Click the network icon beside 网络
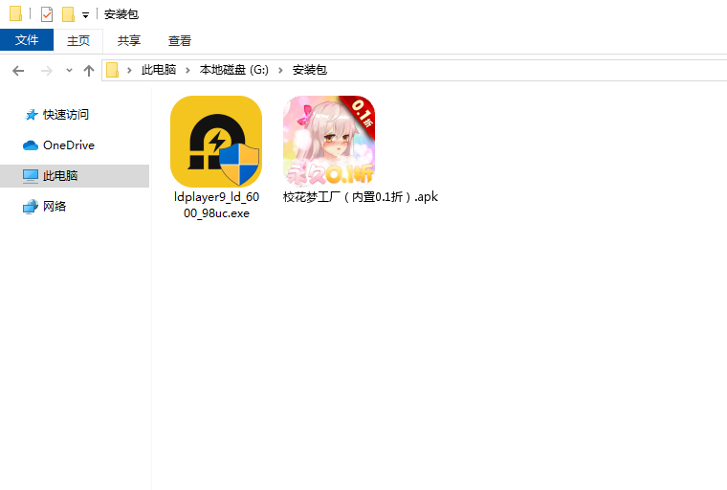The width and height of the screenshot is (727, 490). (31, 207)
